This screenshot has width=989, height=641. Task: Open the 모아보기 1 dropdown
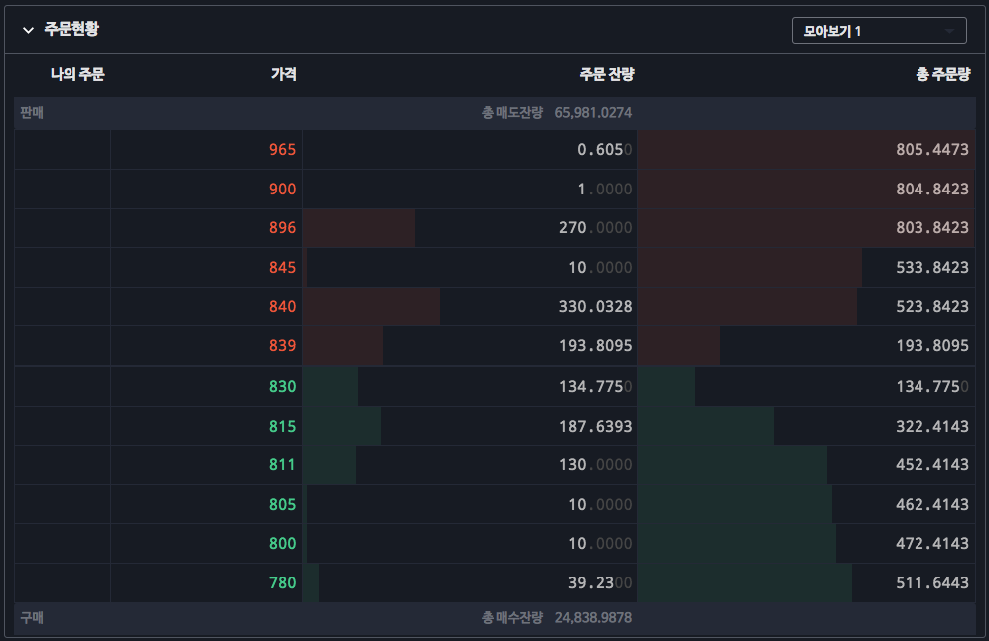tap(879, 30)
